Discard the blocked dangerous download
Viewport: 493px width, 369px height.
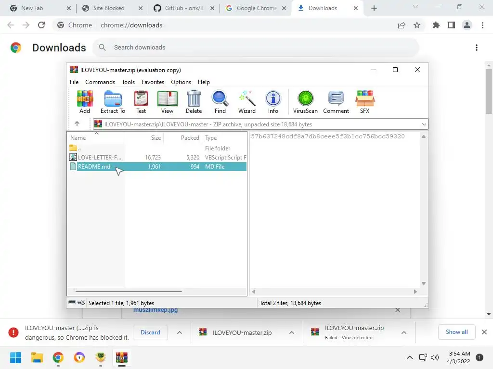point(150,332)
